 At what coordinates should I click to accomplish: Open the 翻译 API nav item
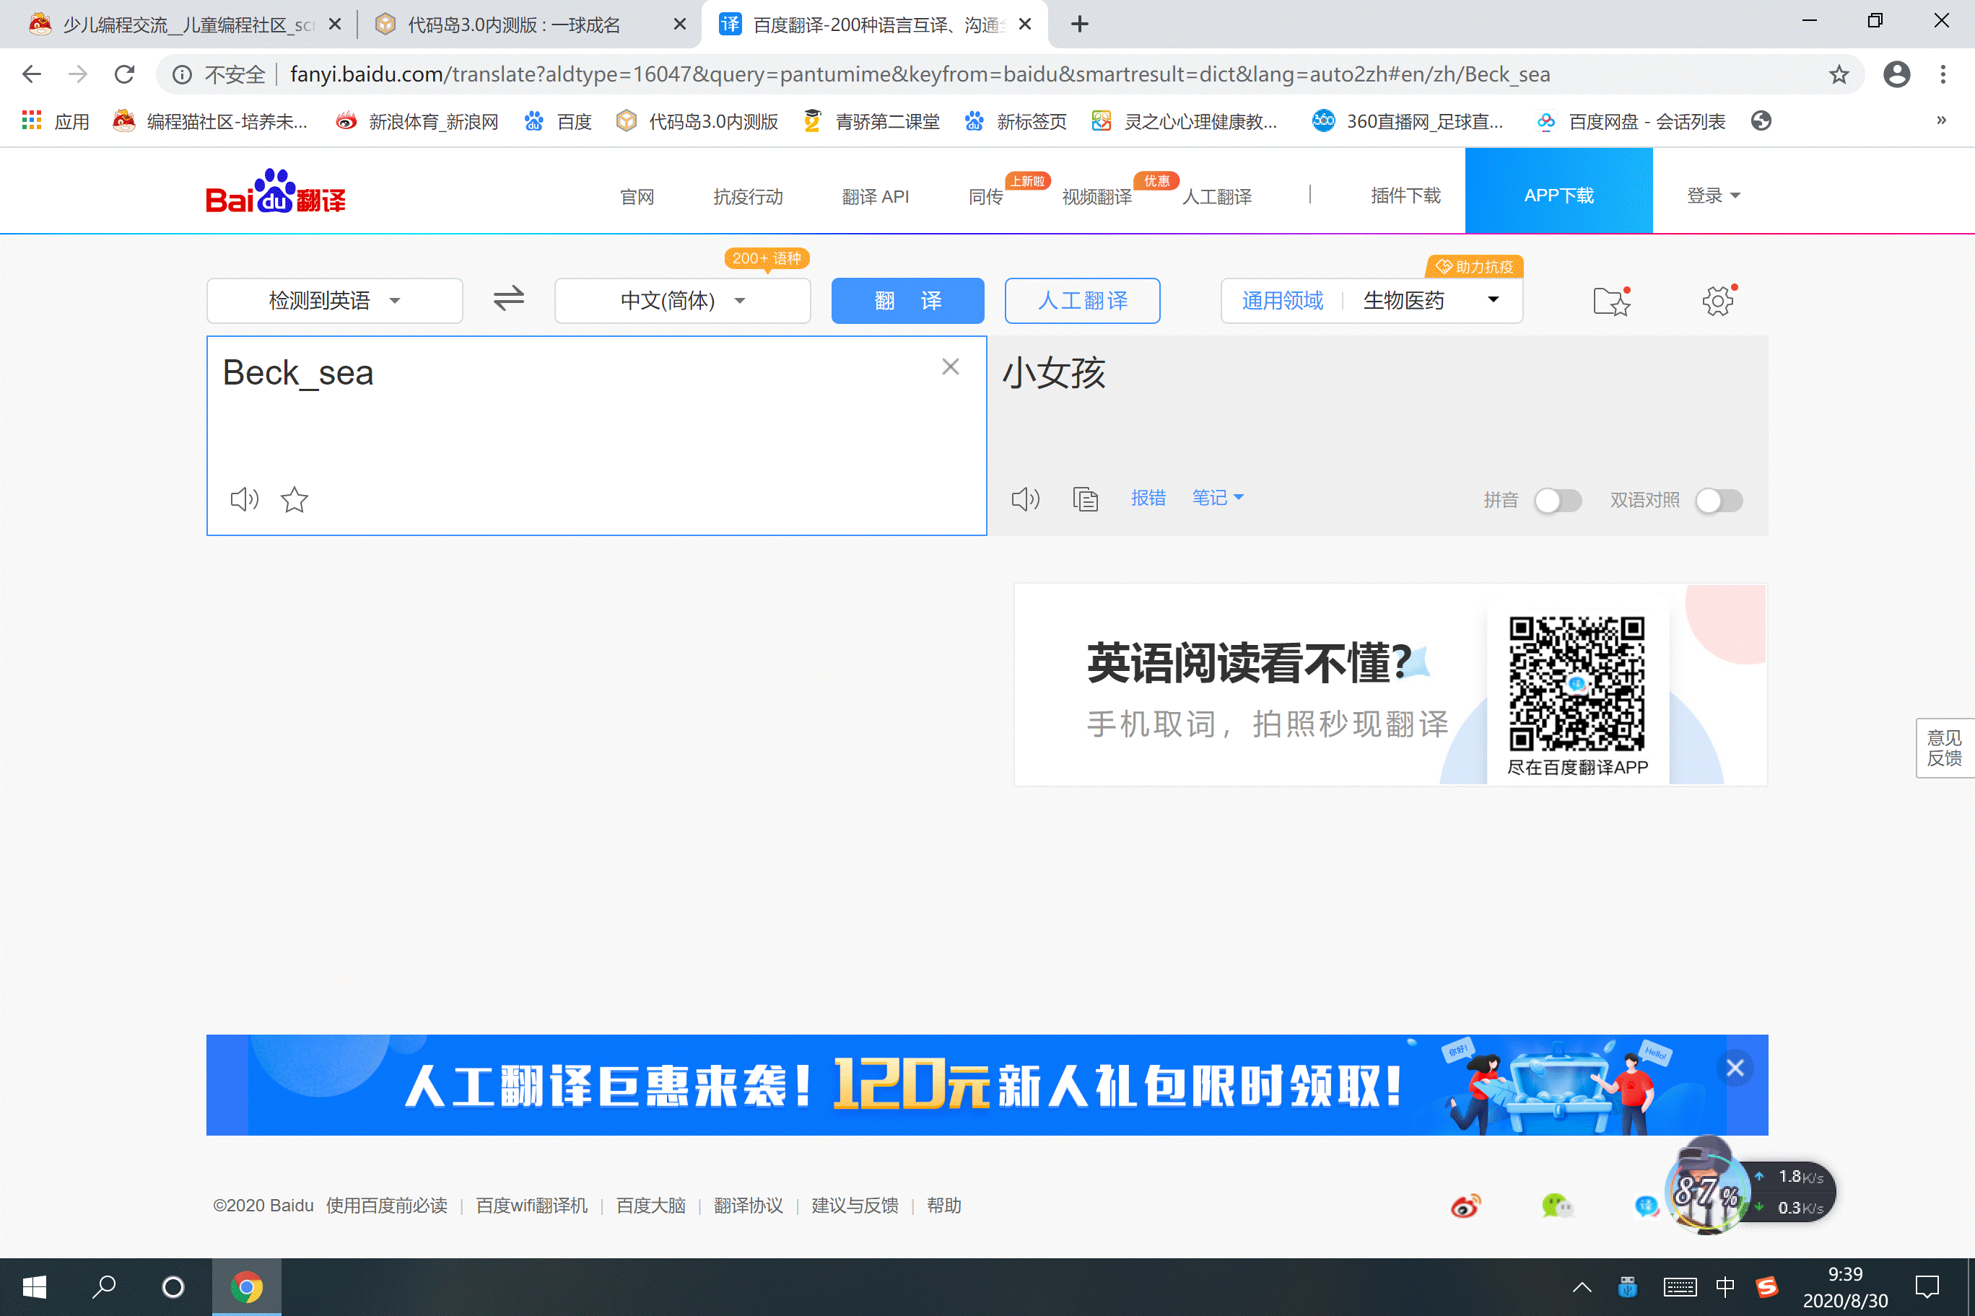coord(875,196)
